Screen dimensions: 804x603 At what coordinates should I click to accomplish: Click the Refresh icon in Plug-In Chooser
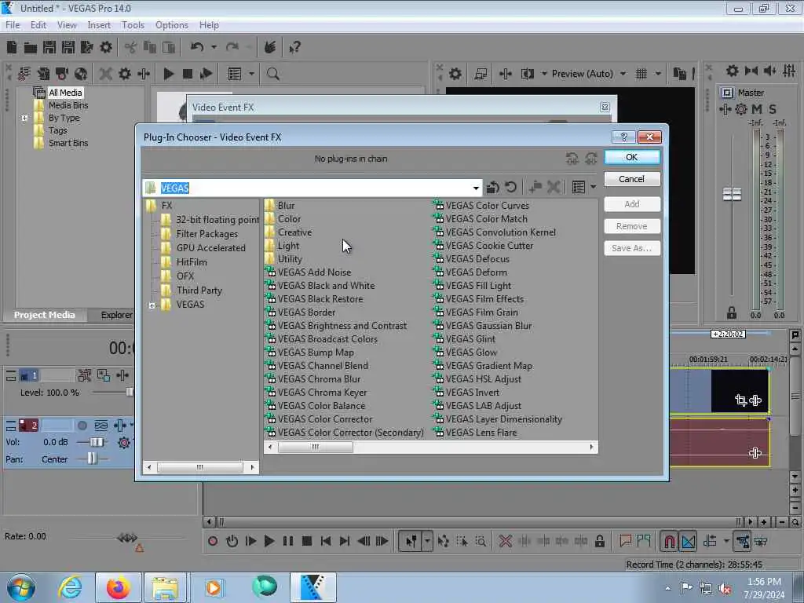click(x=510, y=187)
